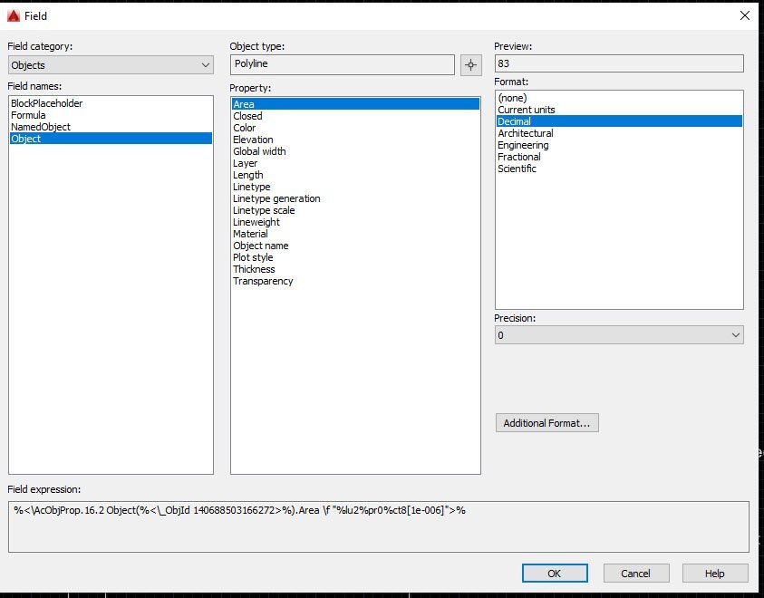Viewport: 764px width, 598px height.
Task: Choose the Lineweight property
Action: 256,222
